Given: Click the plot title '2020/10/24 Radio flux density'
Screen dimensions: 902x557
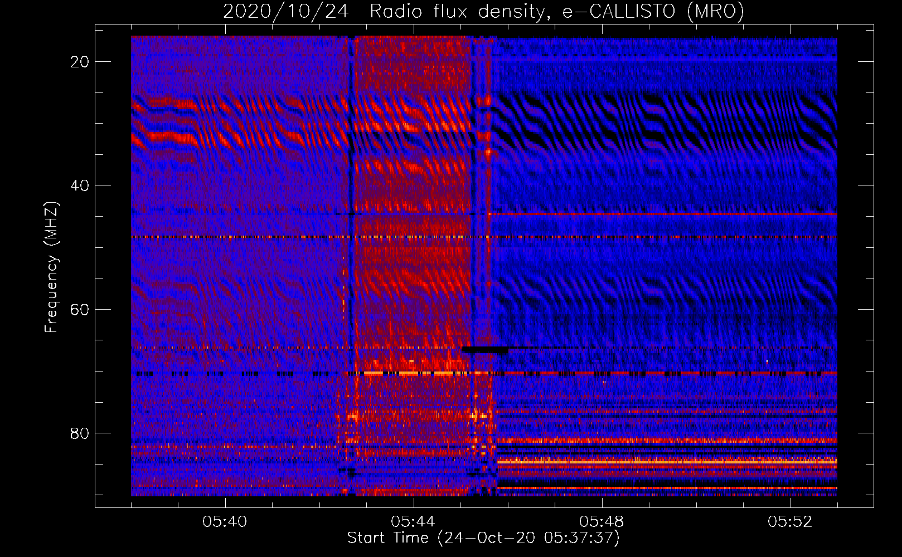Looking at the screenshot, I should tap(483, 11).
